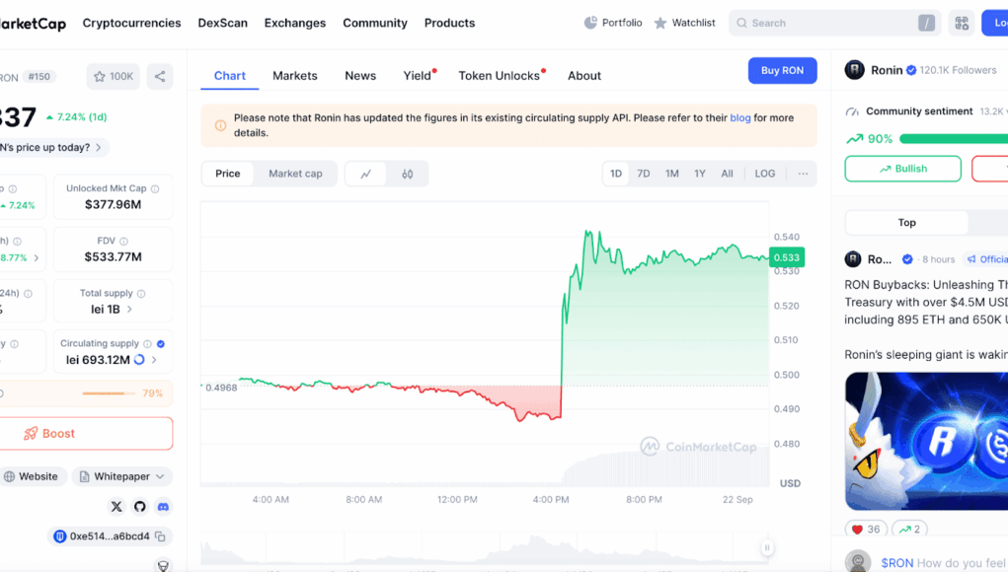This screenshot has width=1008, height=572.
Task: Open the DexScan menu
Action: (x=222, y=23)
